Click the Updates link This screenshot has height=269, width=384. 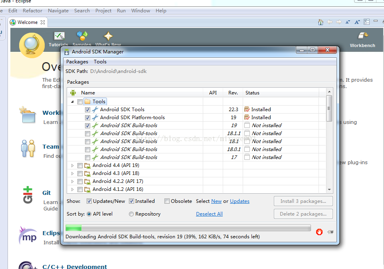tap(240, 201)
